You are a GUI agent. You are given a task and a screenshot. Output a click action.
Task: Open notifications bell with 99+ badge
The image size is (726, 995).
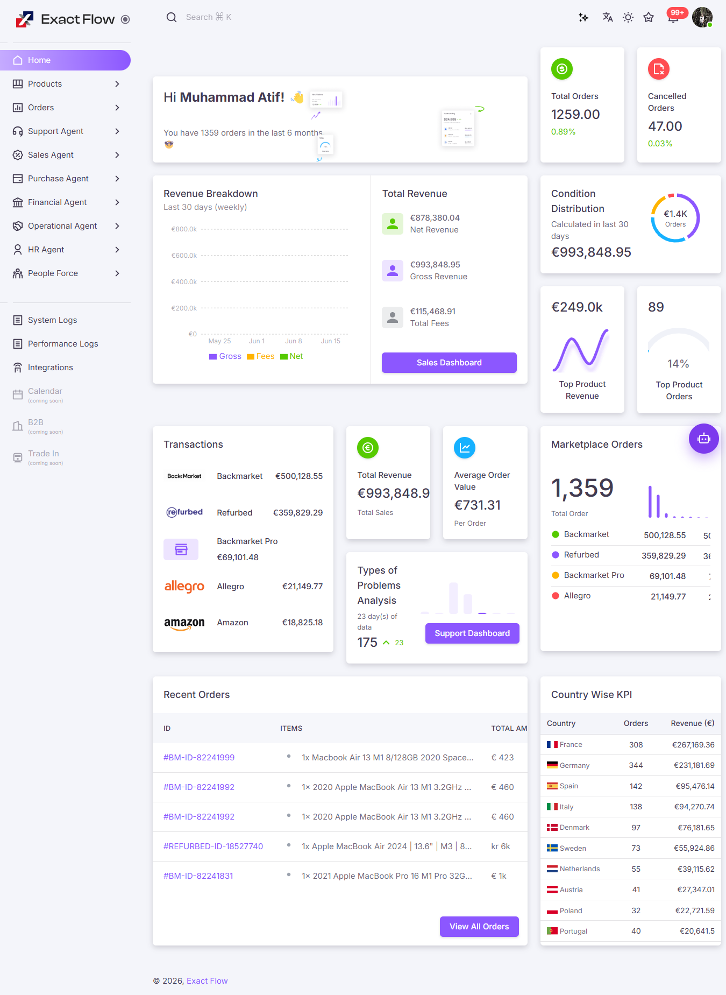click(673, 16)
